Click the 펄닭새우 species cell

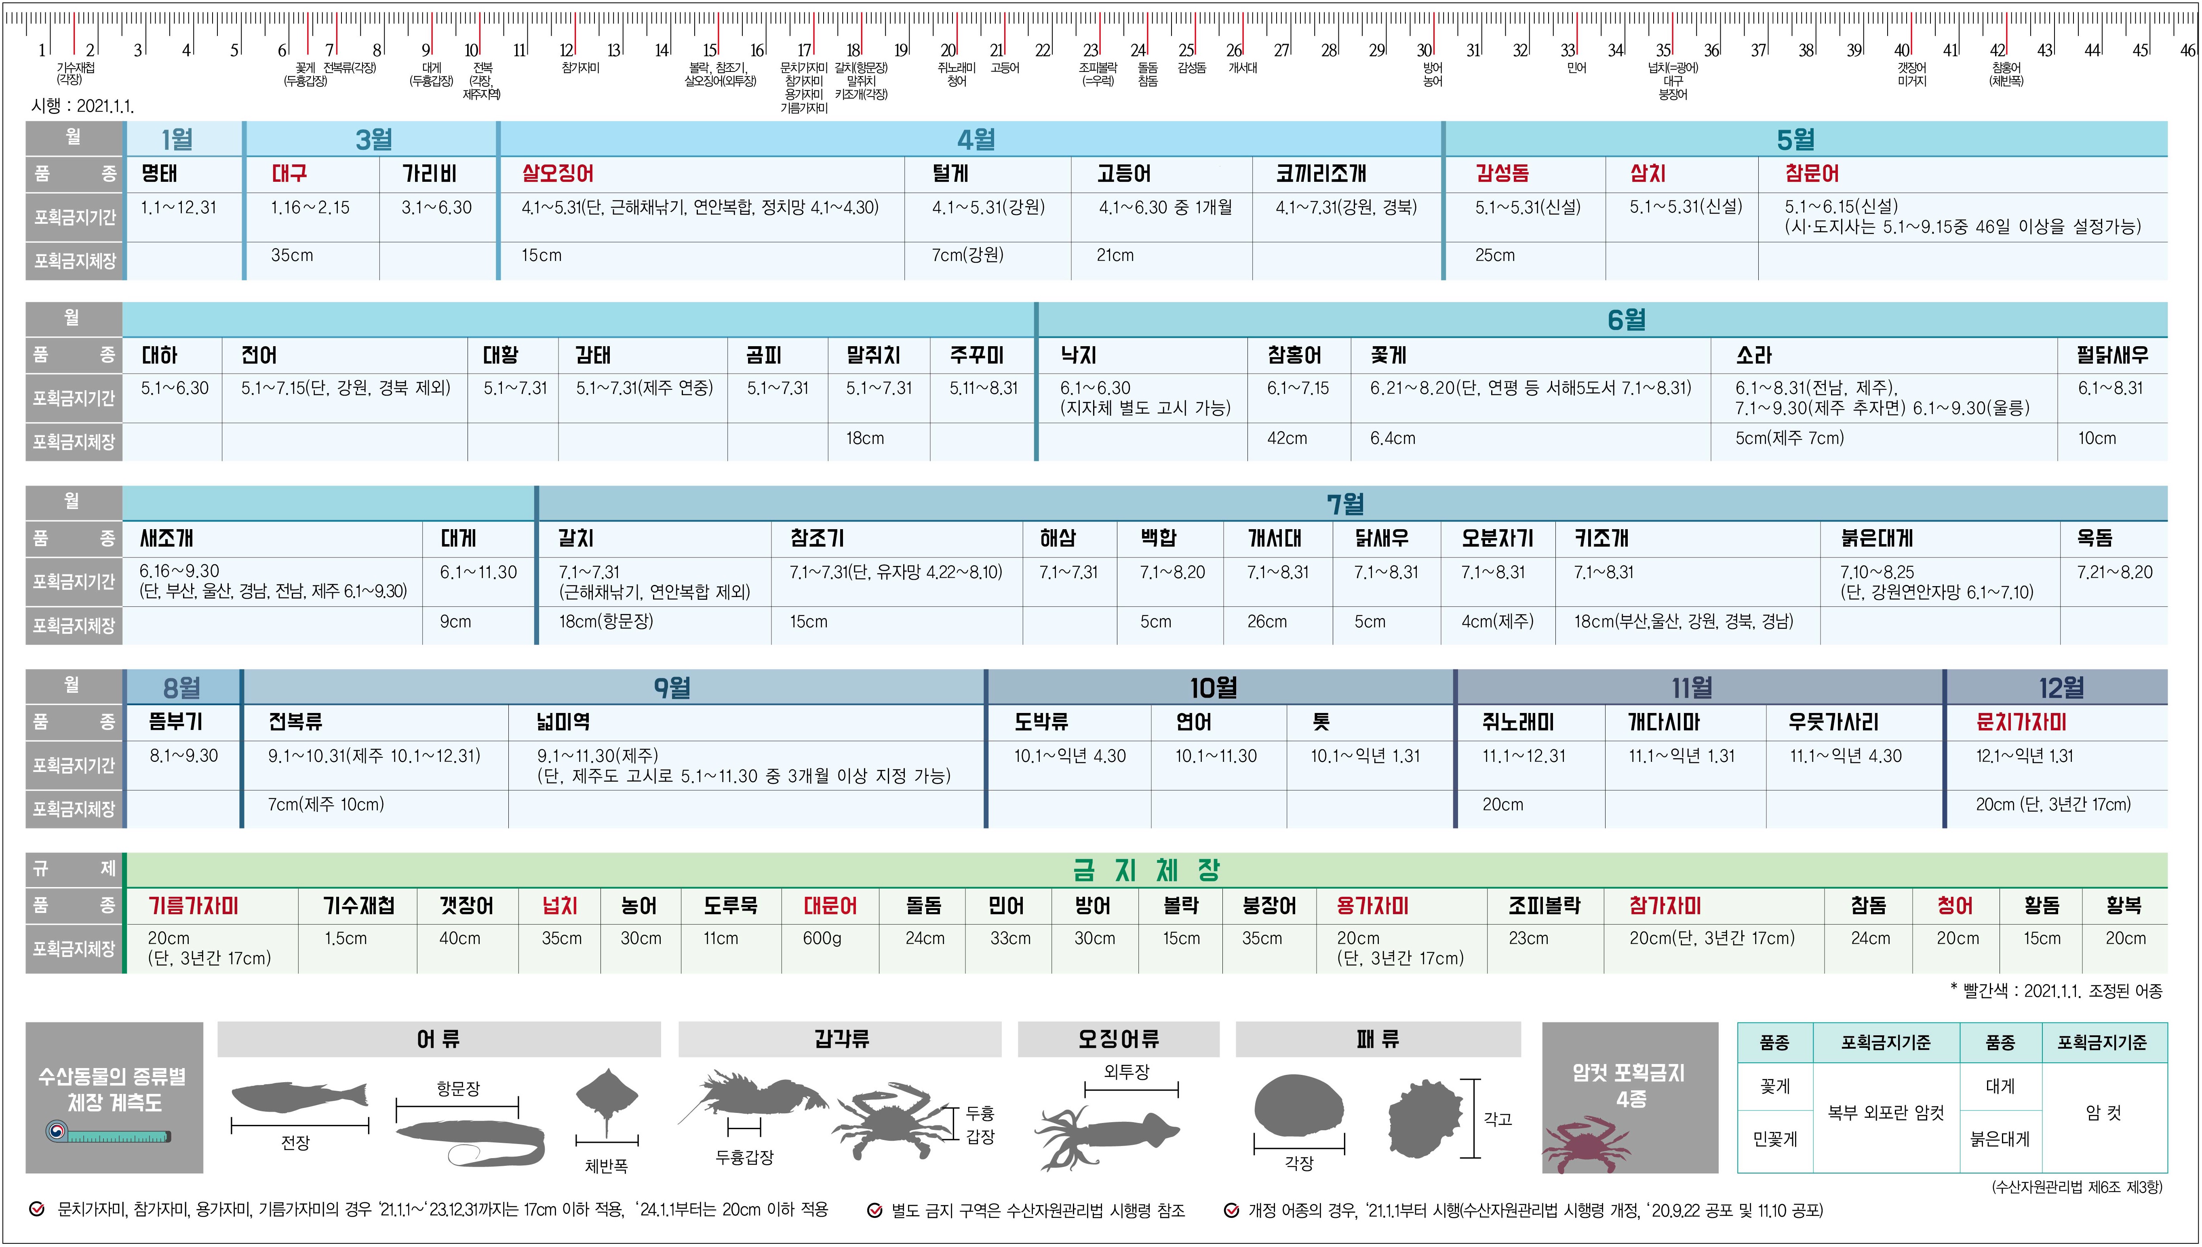(x=2113, y=355)
